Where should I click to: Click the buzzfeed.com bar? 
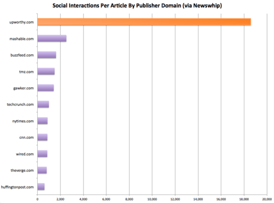47,55
